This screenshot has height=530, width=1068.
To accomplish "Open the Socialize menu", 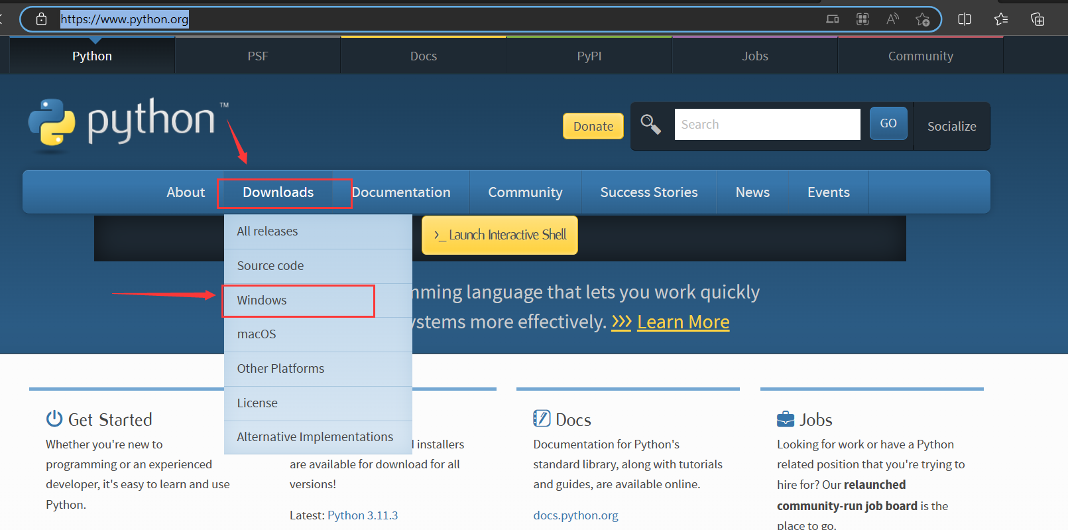I will (x=951, y=126).
